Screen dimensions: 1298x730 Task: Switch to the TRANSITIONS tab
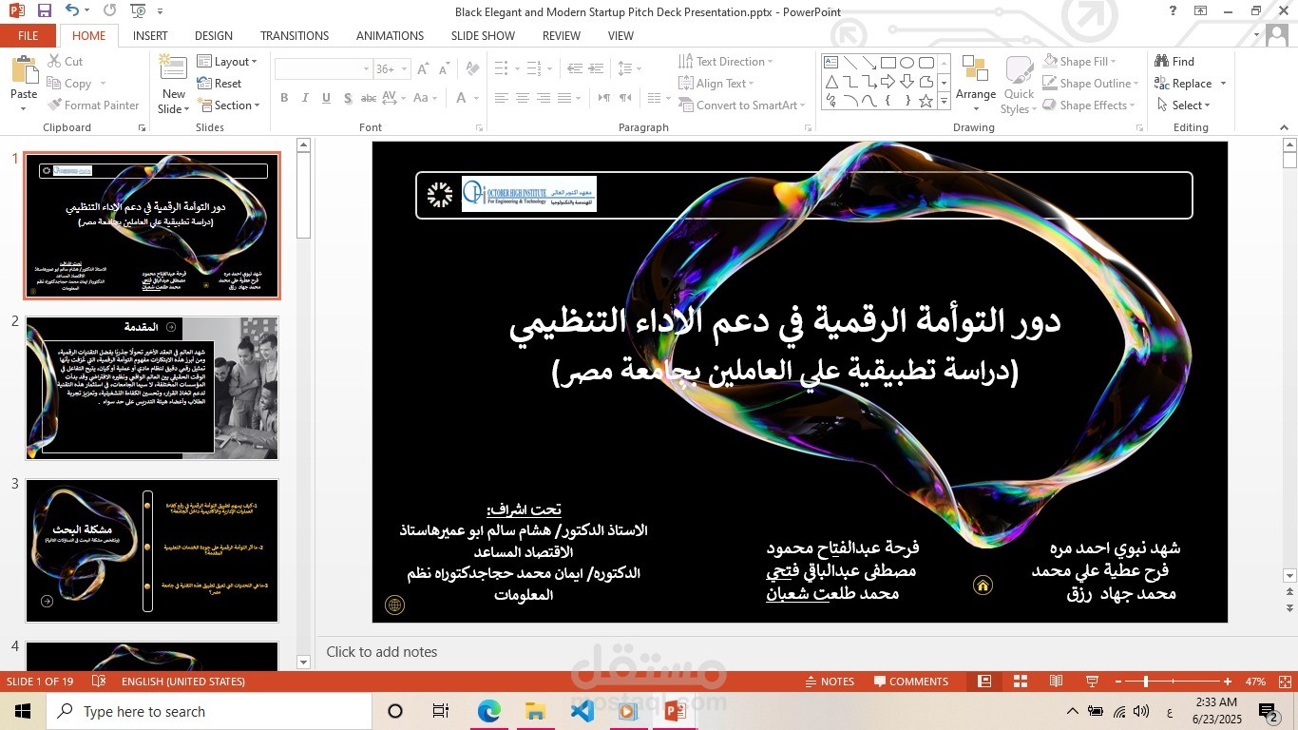click(x=295, y=35)
